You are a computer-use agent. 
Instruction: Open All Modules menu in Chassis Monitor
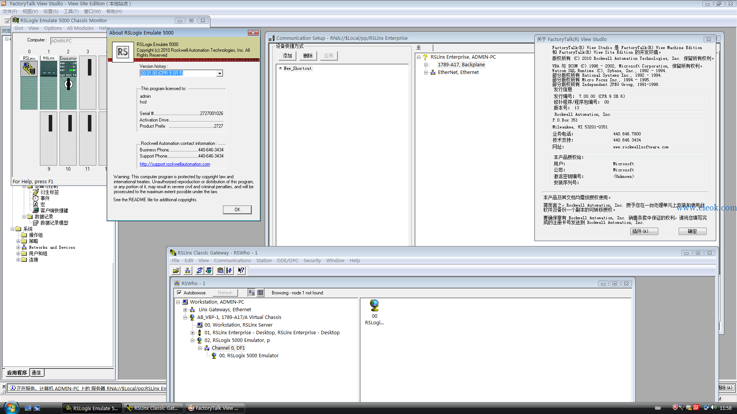click(x=80, y=28)
